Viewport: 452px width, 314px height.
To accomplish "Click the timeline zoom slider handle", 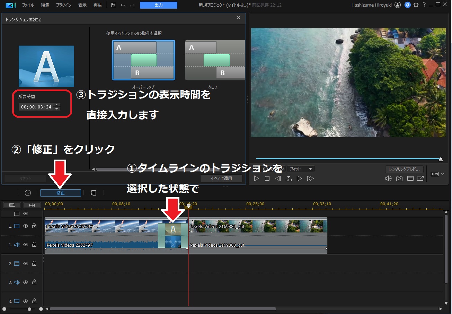I will pos(29,309).
